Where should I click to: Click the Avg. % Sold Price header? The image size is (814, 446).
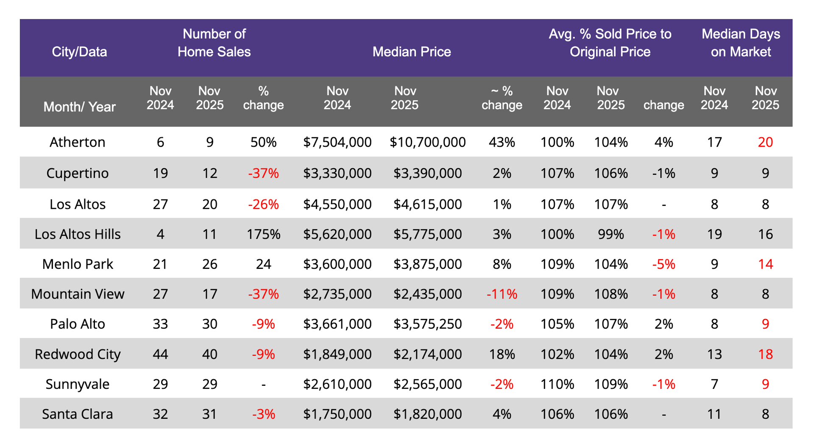point(610,43)
